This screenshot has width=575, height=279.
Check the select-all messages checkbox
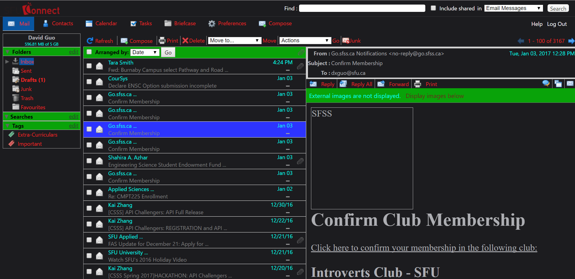89,52
